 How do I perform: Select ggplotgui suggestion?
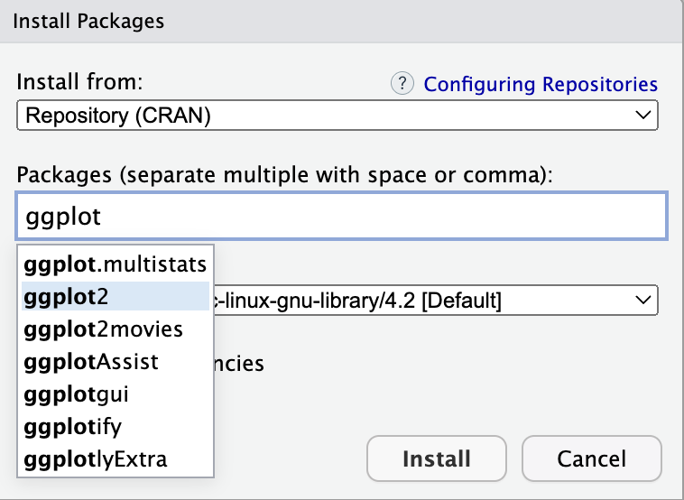pos(116,394)
